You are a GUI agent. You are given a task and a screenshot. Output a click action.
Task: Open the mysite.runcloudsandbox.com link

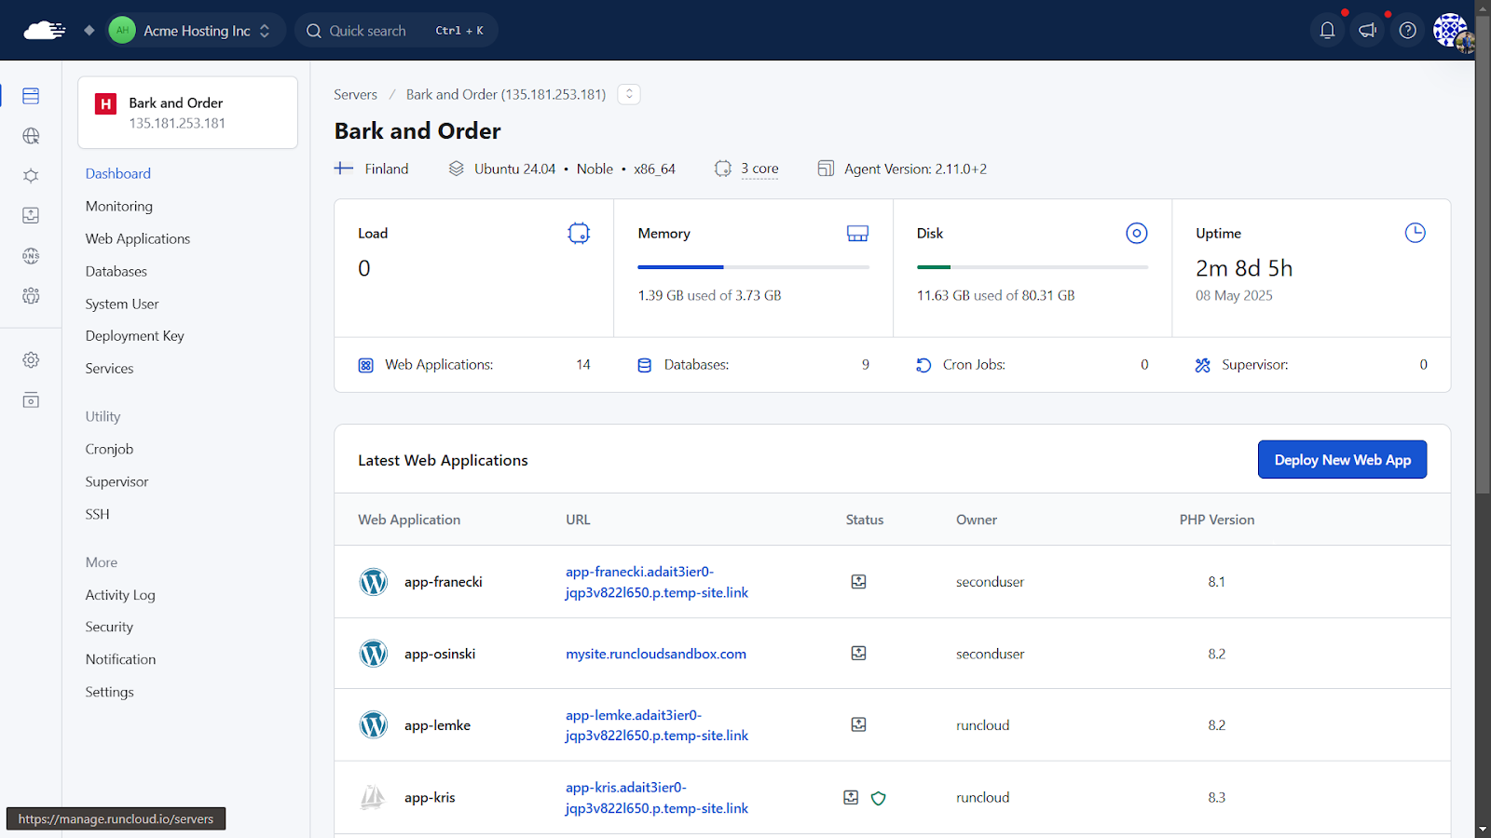coord(656,654)
